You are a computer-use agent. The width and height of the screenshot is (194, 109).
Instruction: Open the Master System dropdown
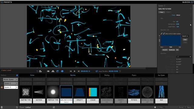[x=17, y=79]
